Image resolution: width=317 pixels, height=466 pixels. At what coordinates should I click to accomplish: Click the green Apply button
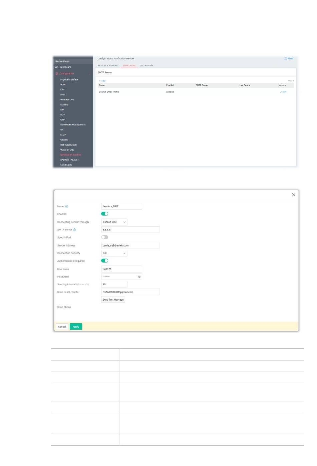pyautogui.click(x=76, y=327)
